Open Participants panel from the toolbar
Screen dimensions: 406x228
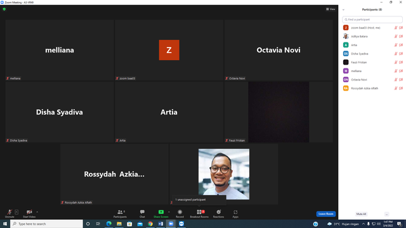[120, 213]
